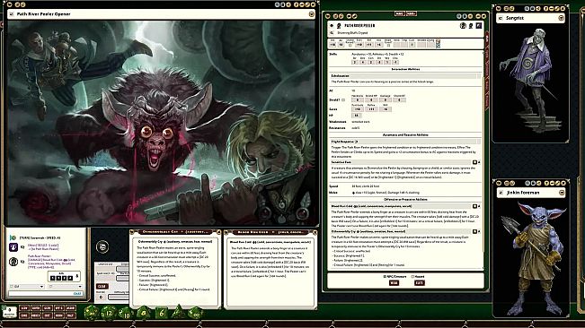The image size is (585, 328).
Task: Select the Hazard radio button
Action: coord(412,277)
